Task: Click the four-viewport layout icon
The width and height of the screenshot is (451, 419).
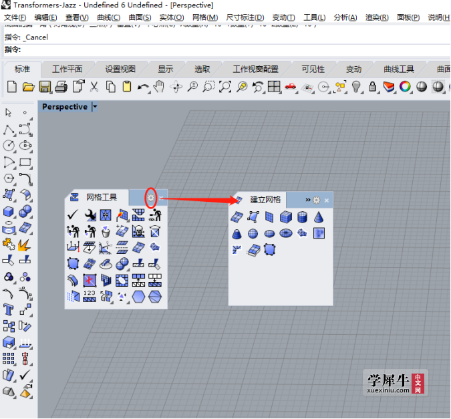Action: click(274, 87)
